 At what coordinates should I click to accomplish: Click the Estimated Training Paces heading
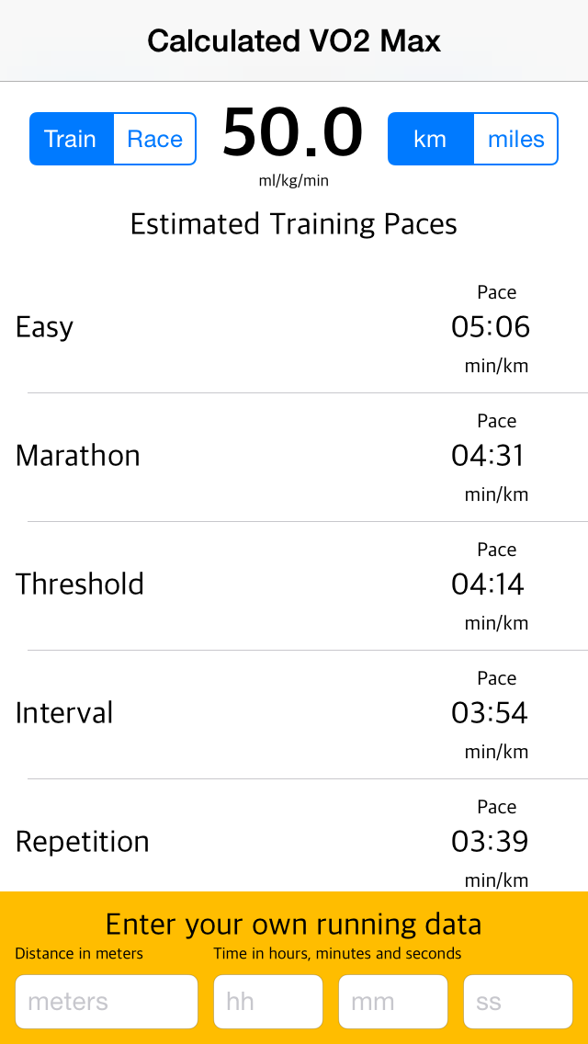[293, 223]
